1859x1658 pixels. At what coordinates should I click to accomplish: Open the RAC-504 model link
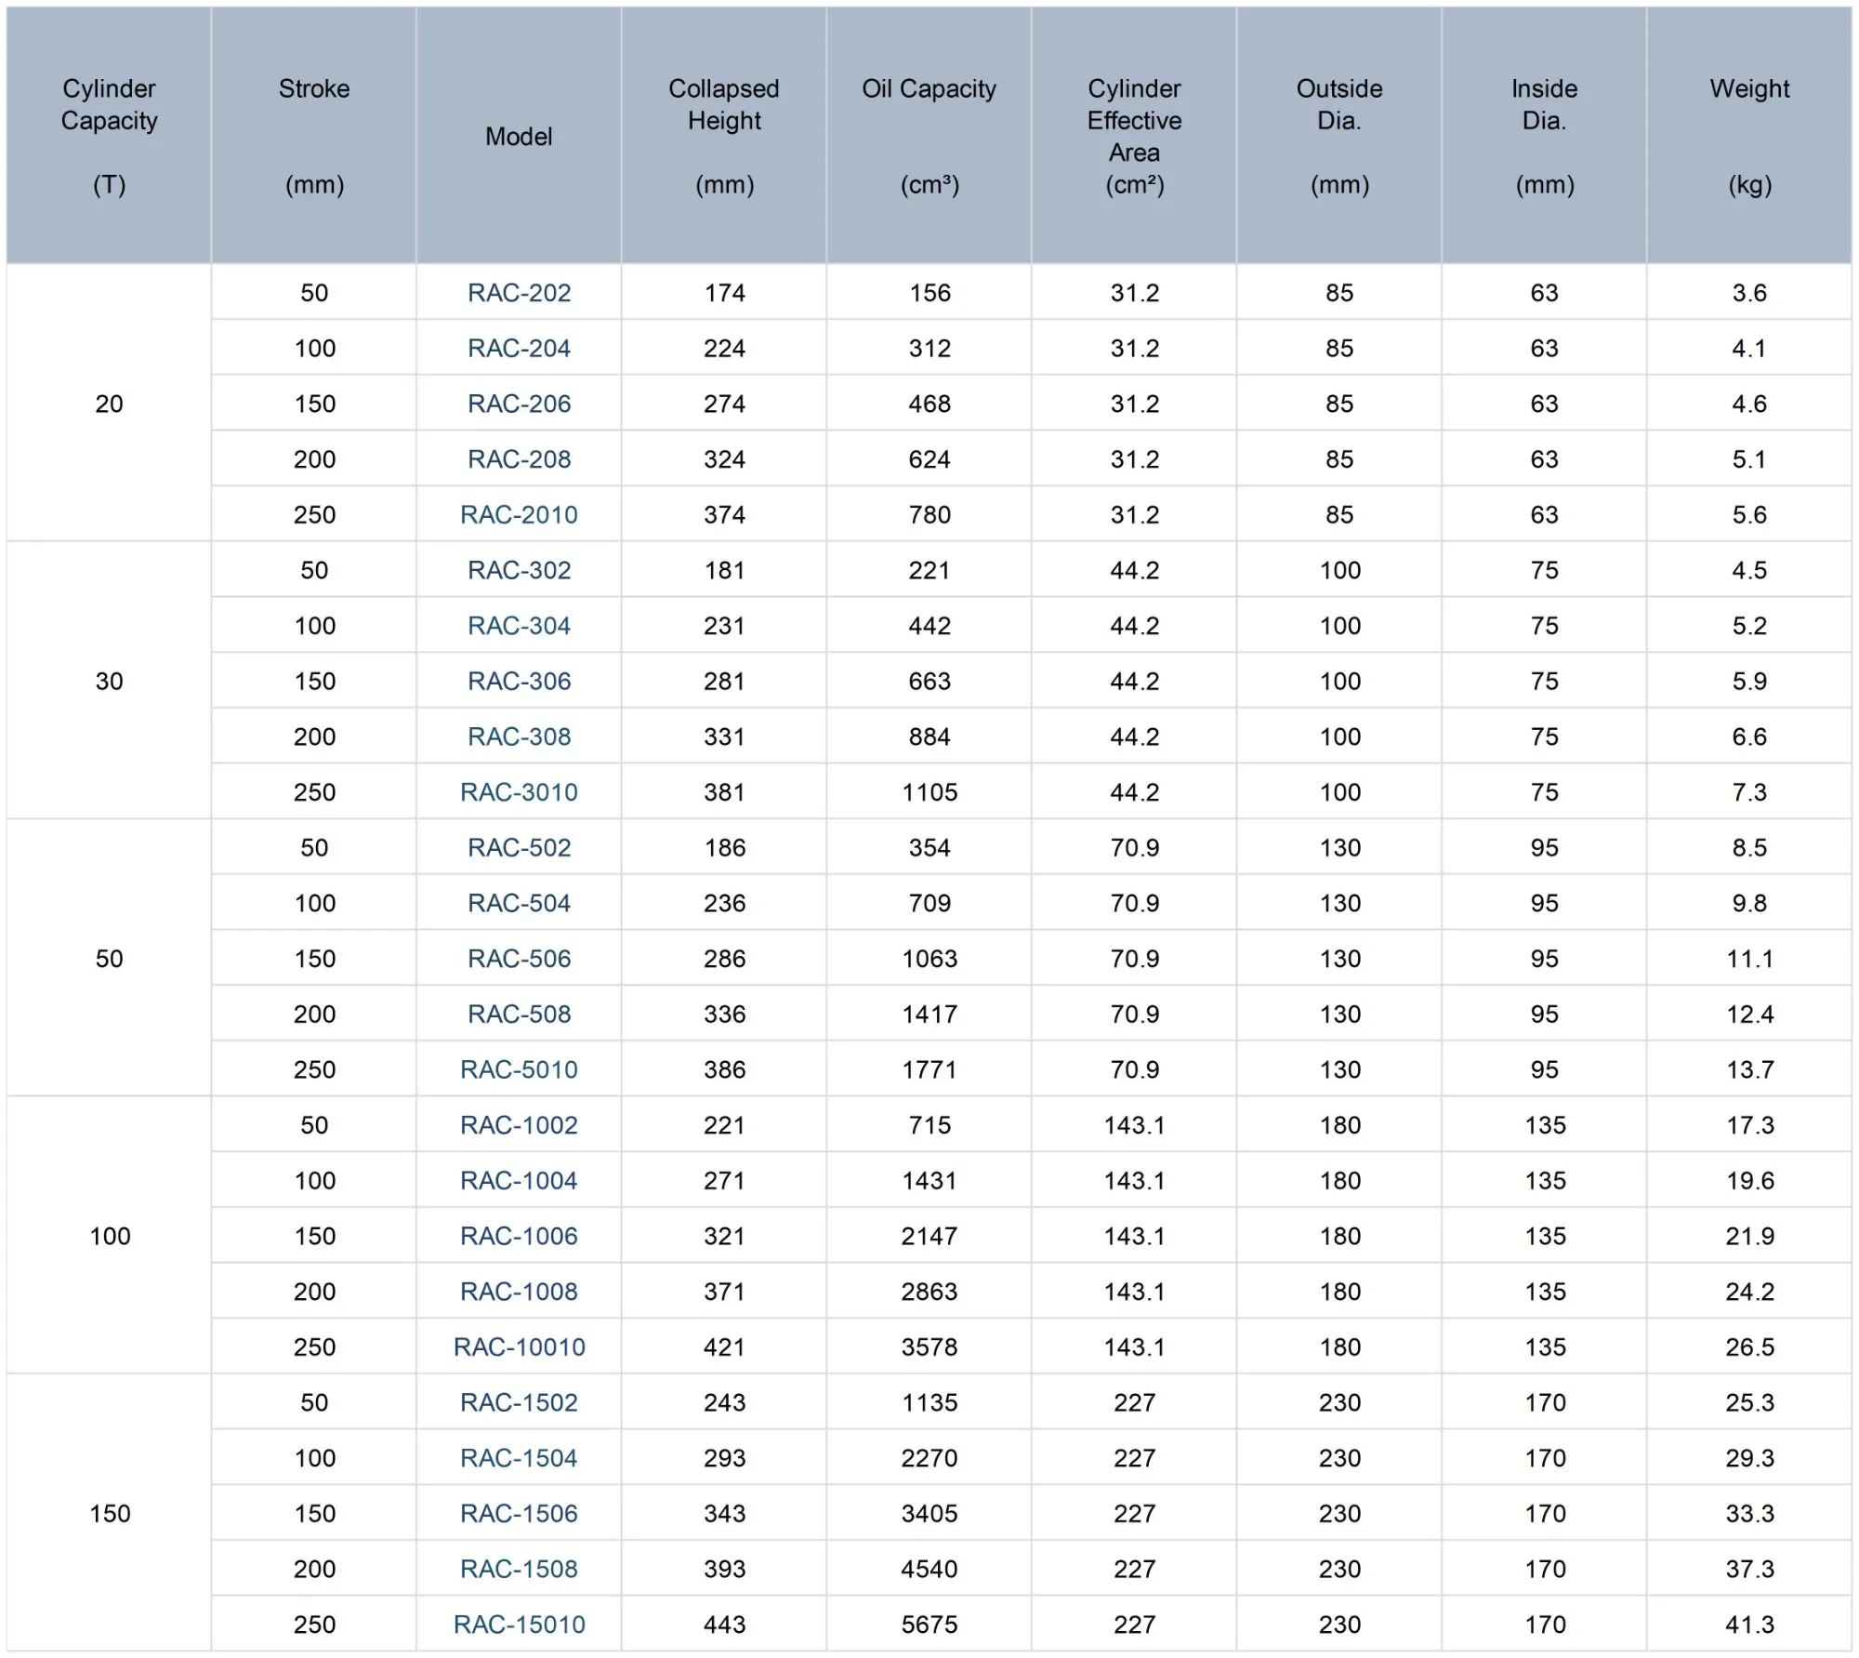click(519, 903)
